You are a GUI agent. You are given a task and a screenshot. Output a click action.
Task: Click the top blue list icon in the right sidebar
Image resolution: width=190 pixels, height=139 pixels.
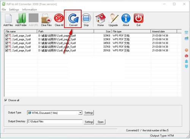(186, 32)
